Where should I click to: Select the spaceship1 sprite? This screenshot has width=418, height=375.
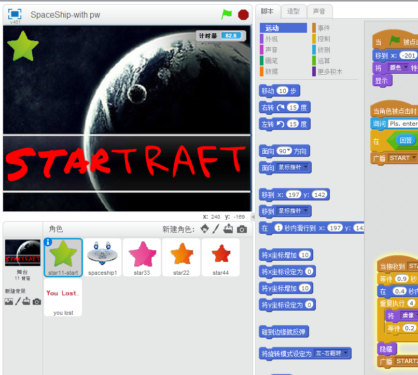pos(103,258)
